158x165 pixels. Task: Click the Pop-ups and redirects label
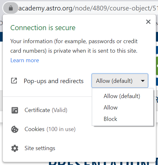pyautogui.click(x=54, y=81)
